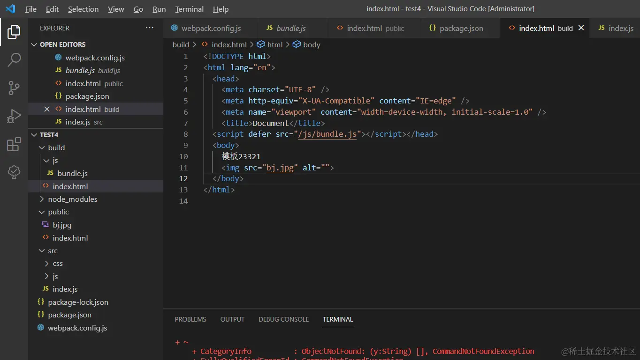Open the Source Control view
The width and height of the screenshot is (640, 360).
click(x=14, y=88)
